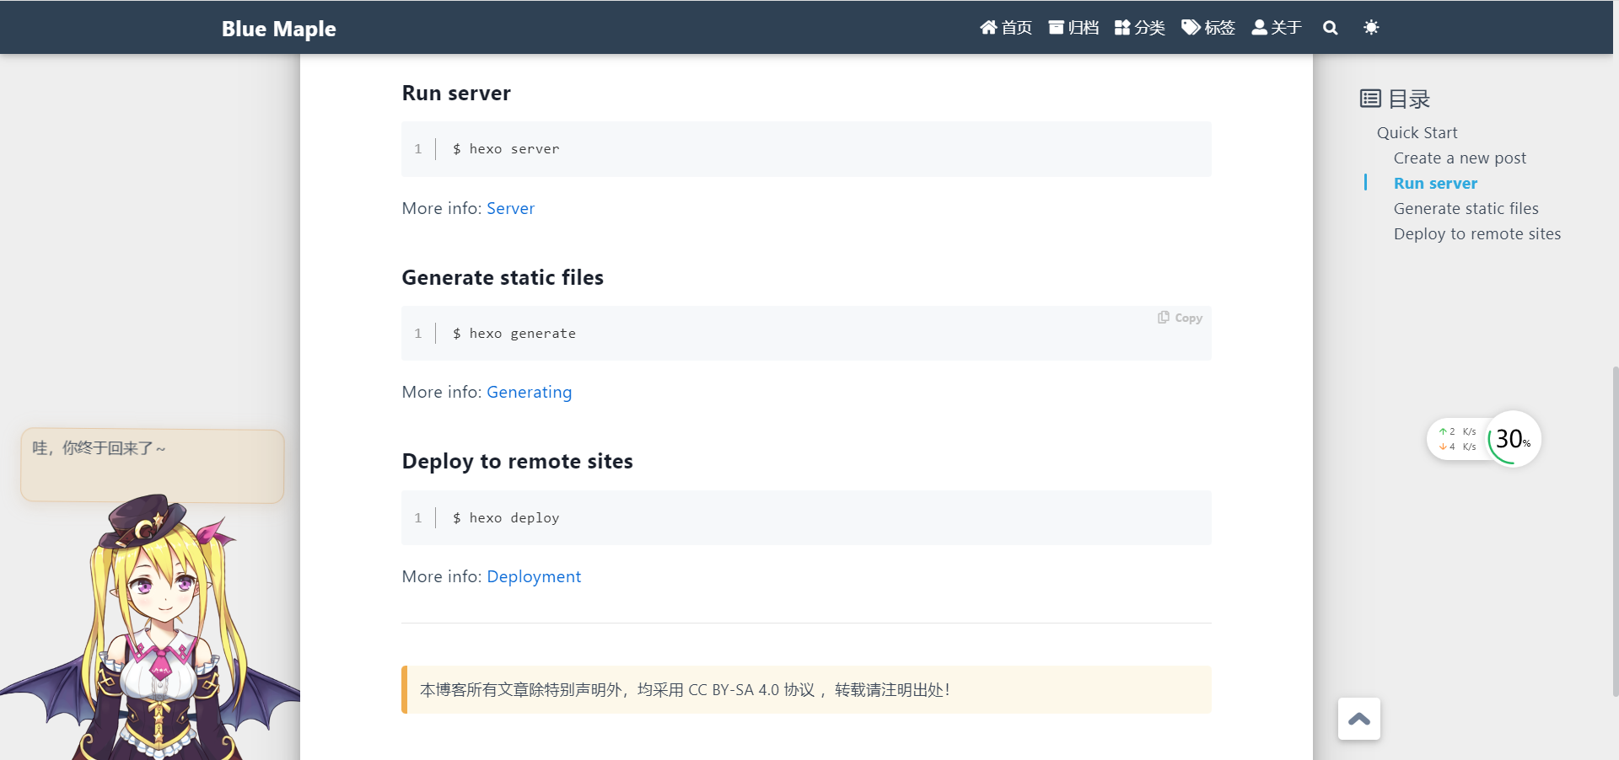Select Run server in the table of contents

[x=1435, y=184]
